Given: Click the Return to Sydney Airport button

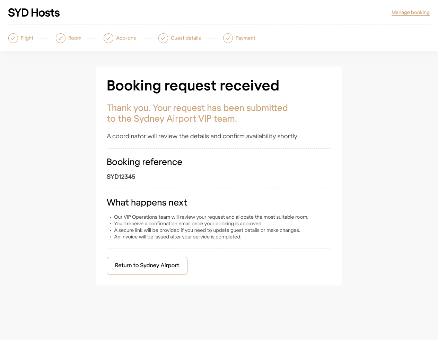Looking at the screenshot, I should [x=147, y=265].
